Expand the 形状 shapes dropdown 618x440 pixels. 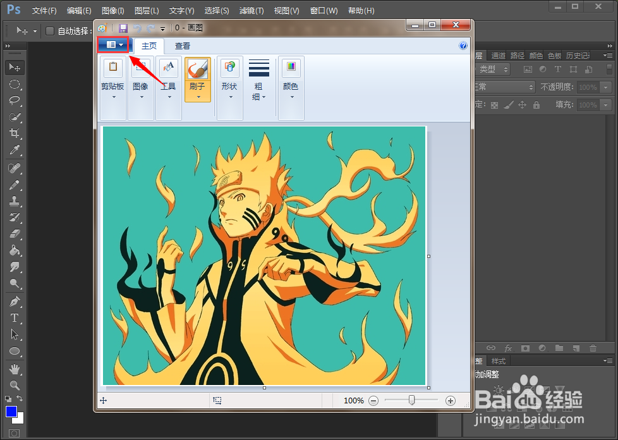(x=231, y=97)
